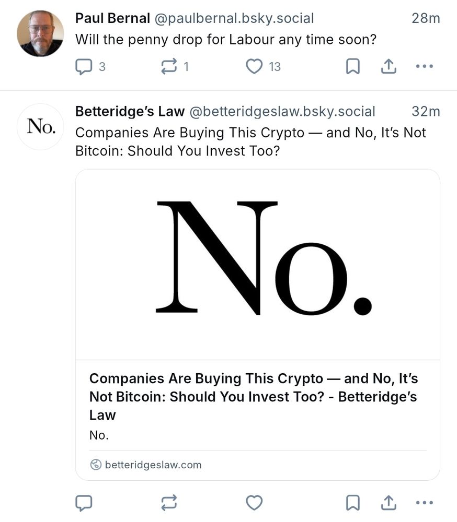
Task: Like Paul Bernal's post
Action: pyautogui.click(x=254, y=66)
